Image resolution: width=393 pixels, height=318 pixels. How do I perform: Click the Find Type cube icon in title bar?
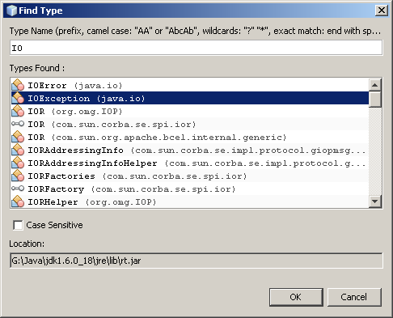pyautogui.click(x=11, y=11)
